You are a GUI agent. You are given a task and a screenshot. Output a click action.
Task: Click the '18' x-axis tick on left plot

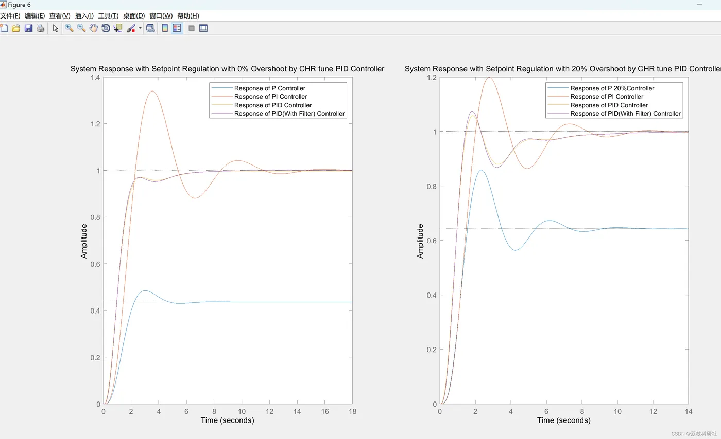pyautogui.click(x=352, y=411)
